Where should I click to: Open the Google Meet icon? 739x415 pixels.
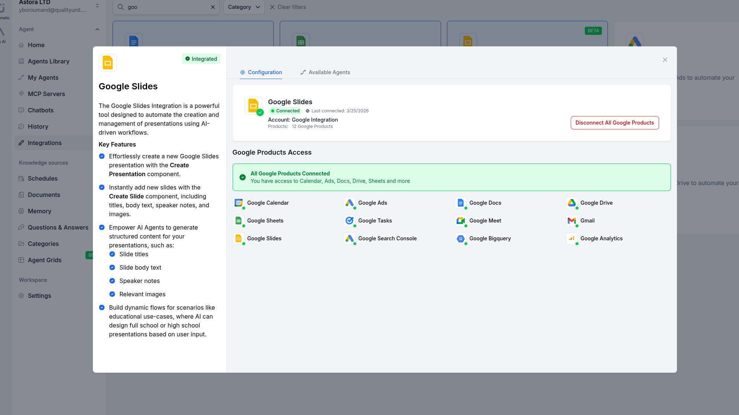(461, 221)
